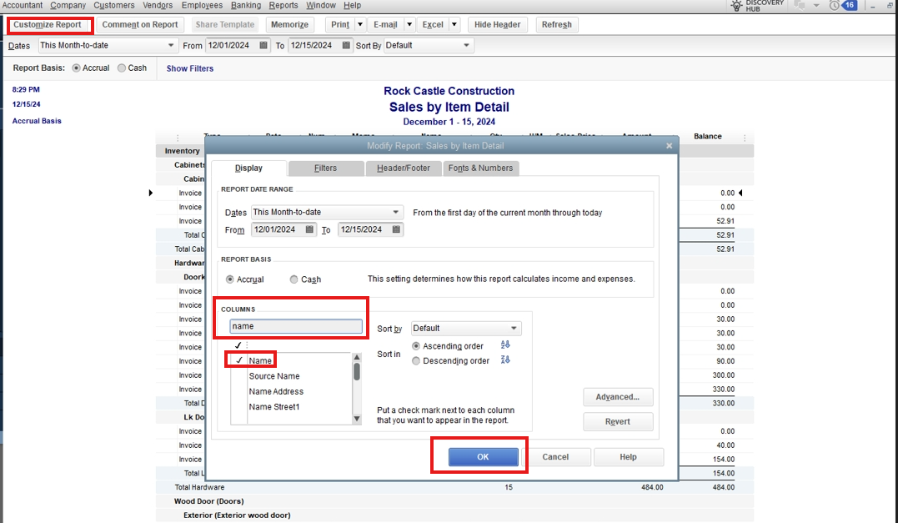Screen dimensions: 898x523
Task: Select Cash in toolbar Report Basis
Action: [x=122, y=68]
